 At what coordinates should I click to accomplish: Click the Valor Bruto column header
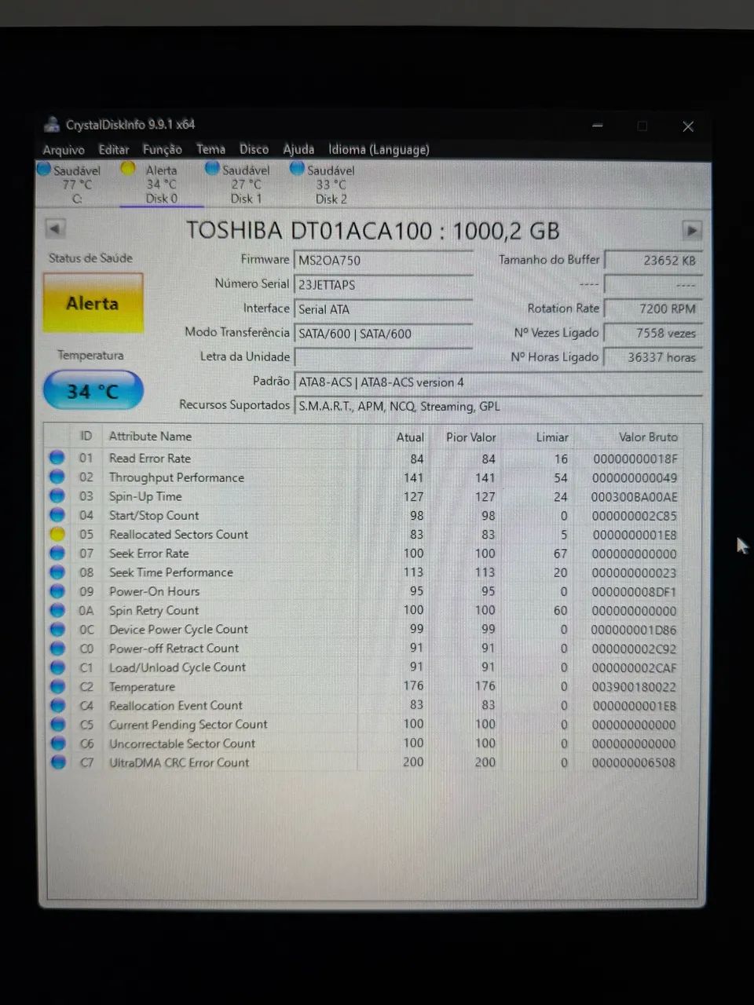click(x=648, y=437)
